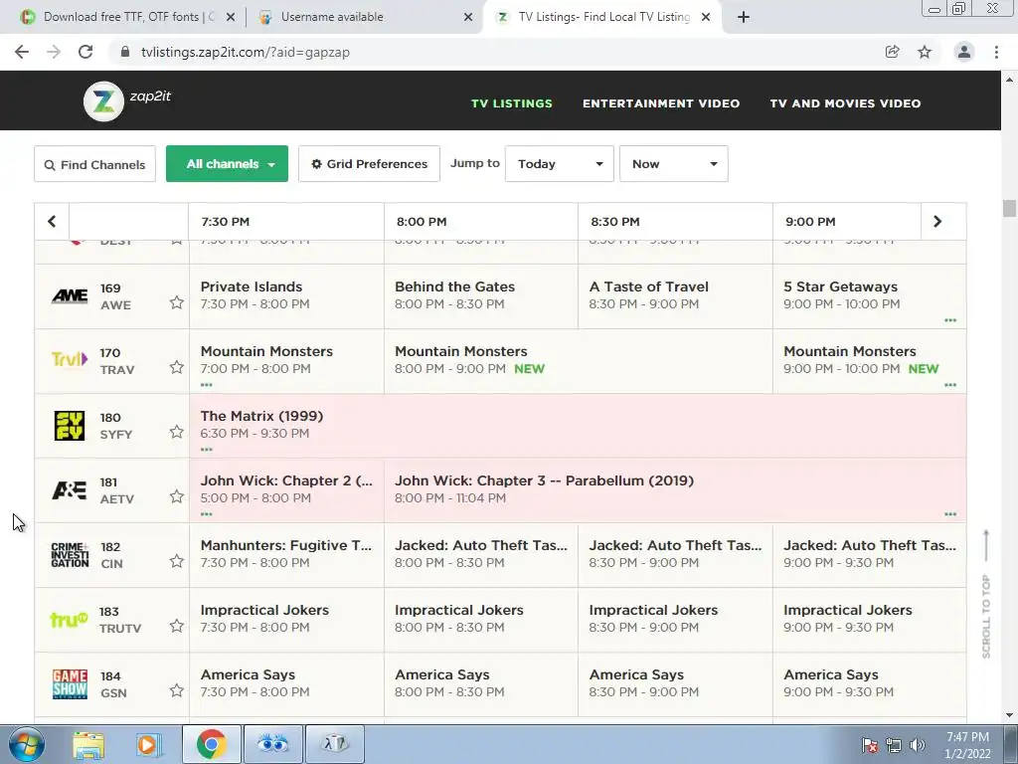Open America Says 8:00 PM listing
The width and height of the screenshot is (1018, 764).
[481, 684]
